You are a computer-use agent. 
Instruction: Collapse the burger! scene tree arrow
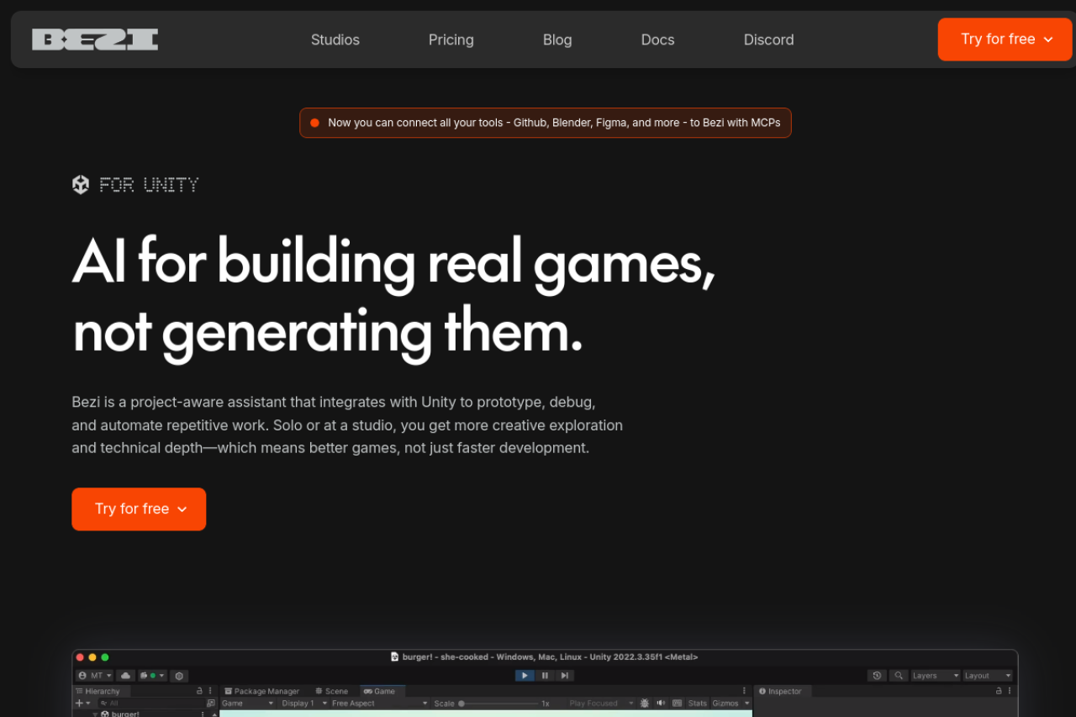click(95, 714)
